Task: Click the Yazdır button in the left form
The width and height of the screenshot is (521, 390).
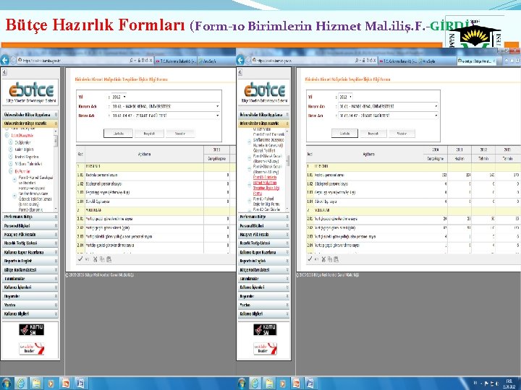Action: [x=180, y=134]
